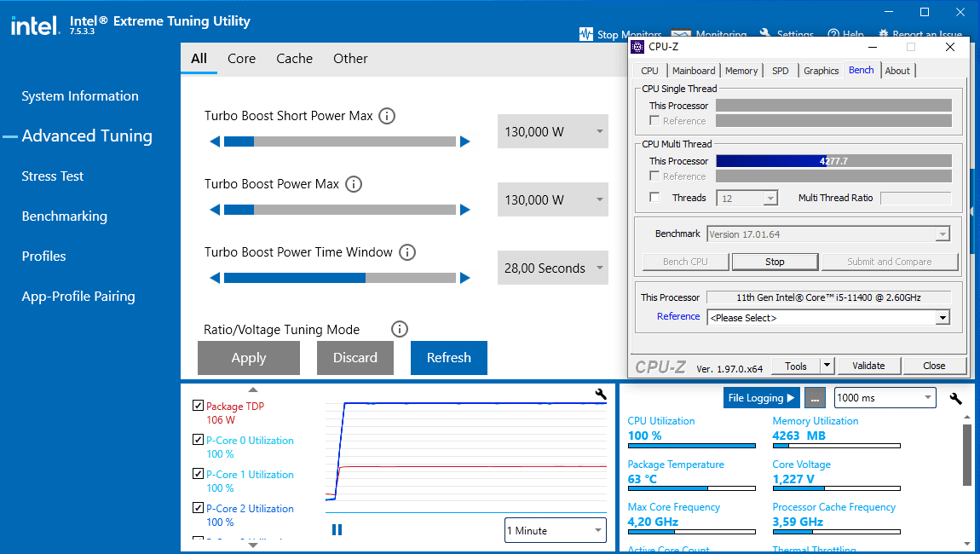980x554 pixels.
Task: Uncheck P-Core 0 Utilization checkbox
Action: click(x=198, y=440)
